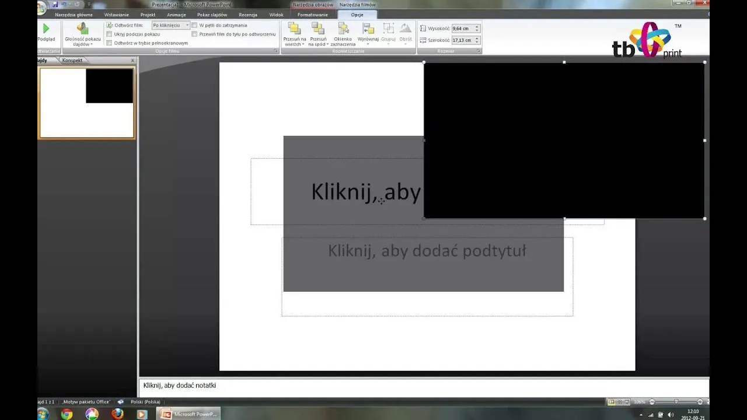Open Rozmiar group dialog launcher
This screenshot has width=747, height=420.
(x=479, y=51)
